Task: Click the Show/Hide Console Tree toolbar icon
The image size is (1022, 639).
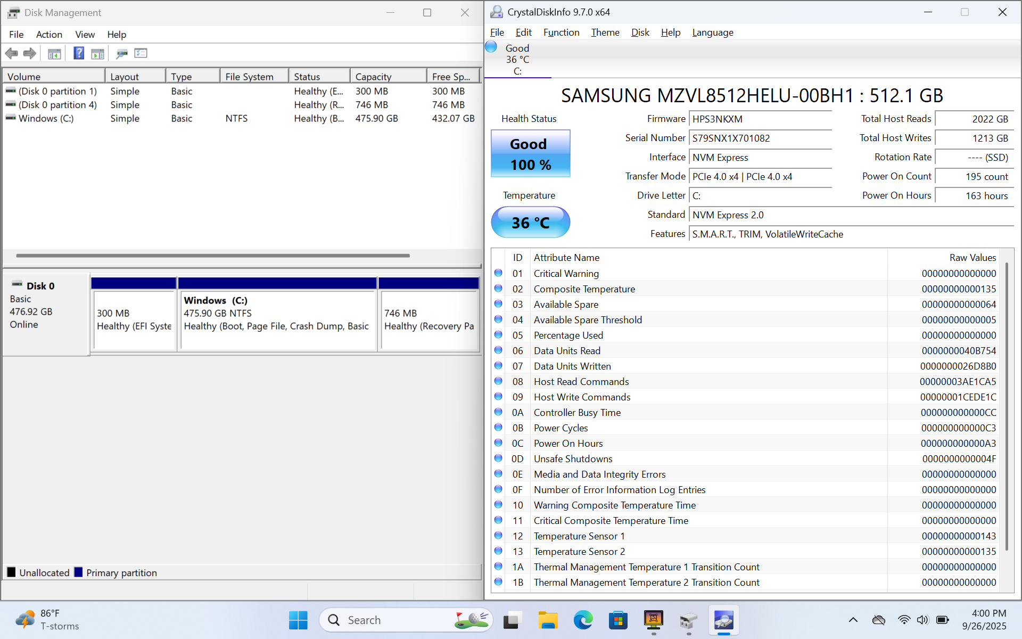Action: tap(54, 53)
